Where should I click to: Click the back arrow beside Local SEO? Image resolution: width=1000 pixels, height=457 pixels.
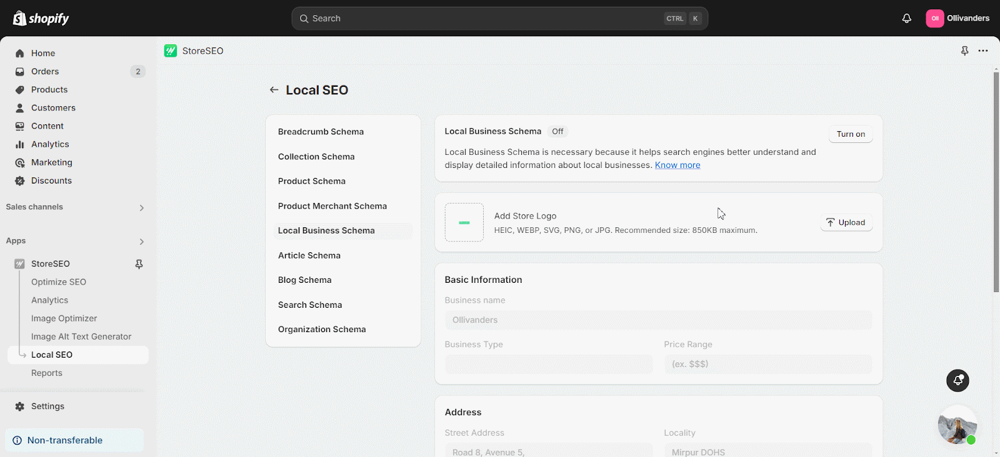(274, 90)
